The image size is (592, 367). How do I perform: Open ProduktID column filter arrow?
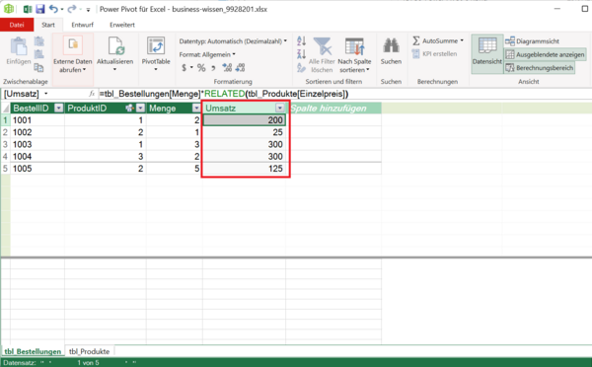[140, 109]
